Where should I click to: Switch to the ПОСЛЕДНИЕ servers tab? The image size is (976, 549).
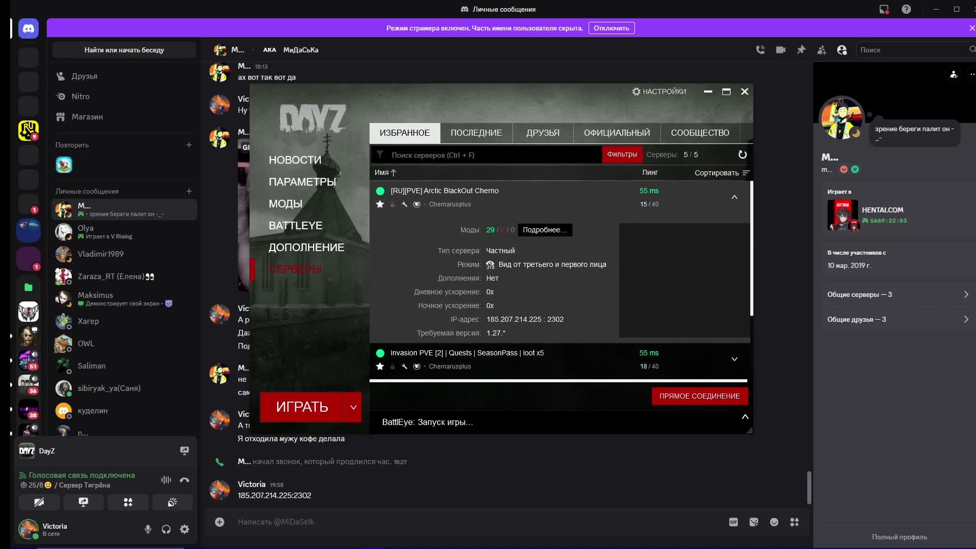[476, 133]
